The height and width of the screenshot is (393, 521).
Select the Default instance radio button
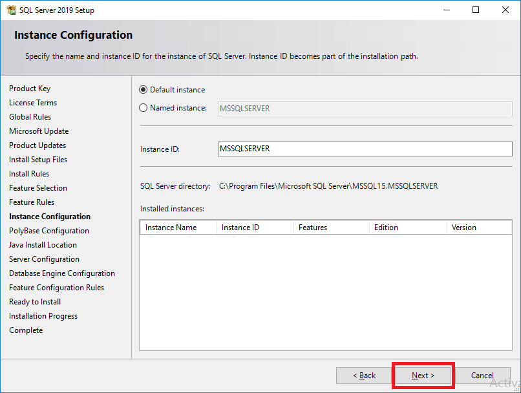[x=144, y=90]
